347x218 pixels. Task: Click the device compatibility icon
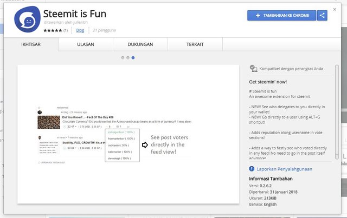click(x=253, y=69)
